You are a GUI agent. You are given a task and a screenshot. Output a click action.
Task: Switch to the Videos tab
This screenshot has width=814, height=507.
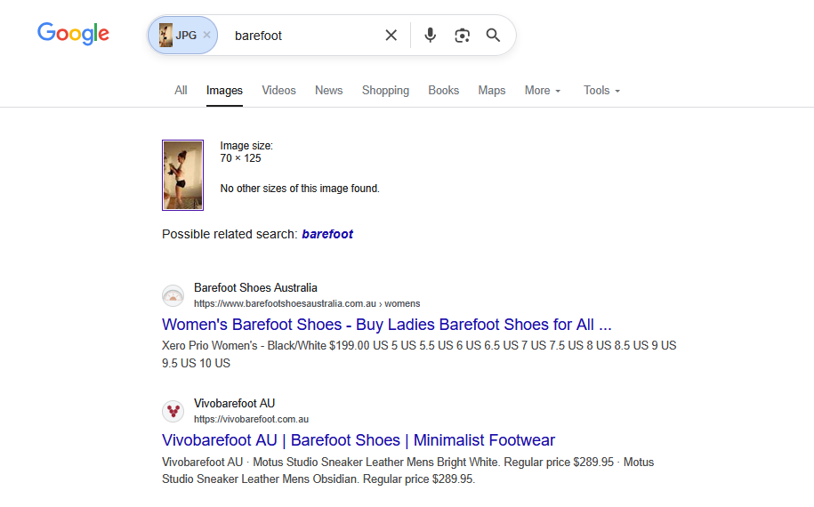(278, 91)
